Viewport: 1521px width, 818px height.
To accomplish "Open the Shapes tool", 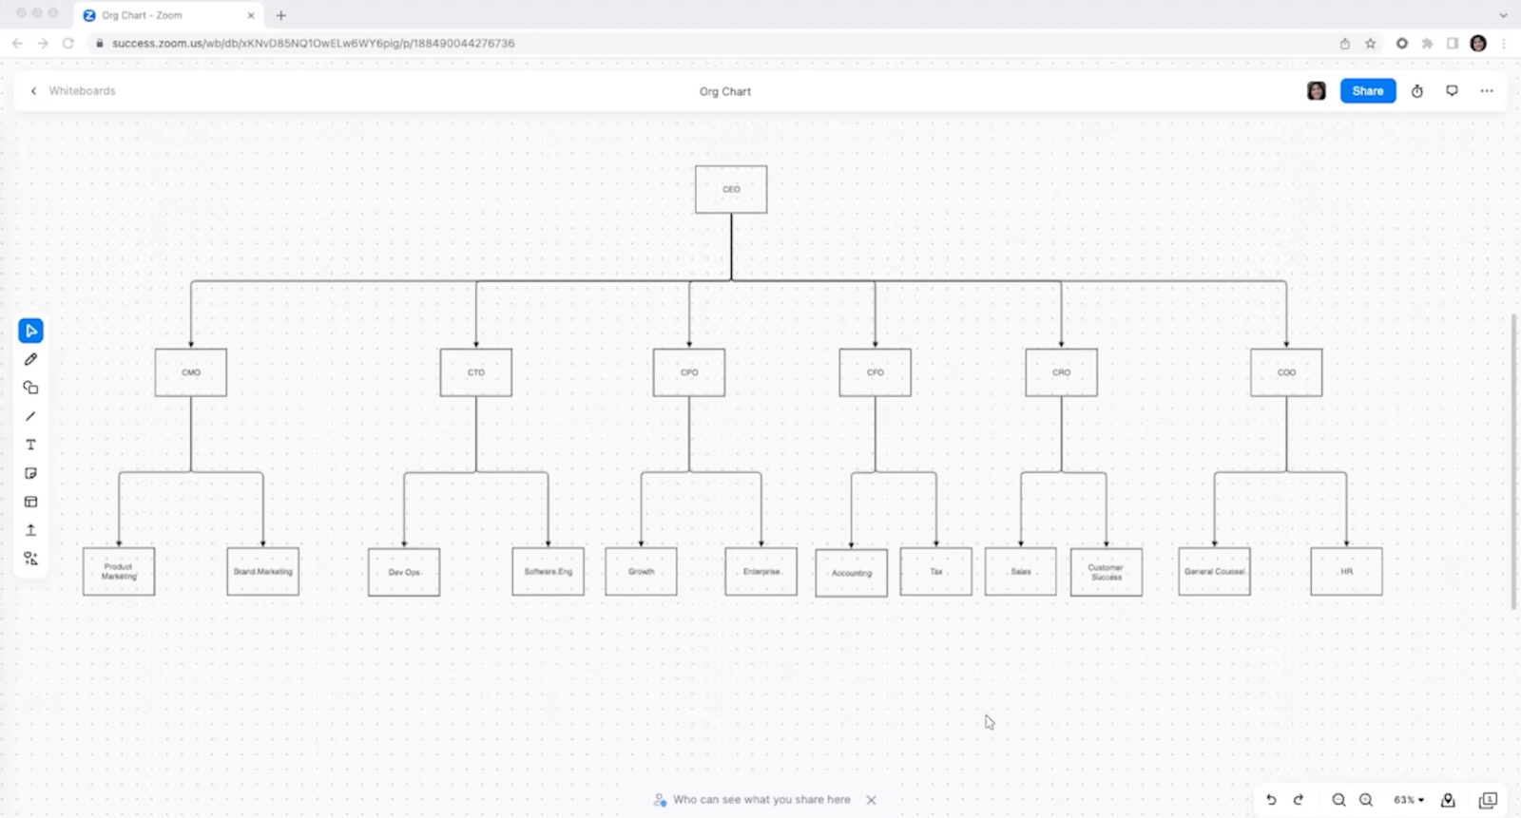I will point(30,388).
